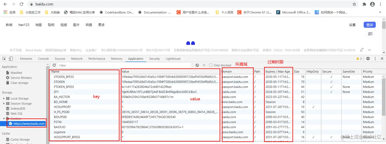386x144 pixels.
Task: Select the STOKEN_BFESS cookie row
Action: [x=216, y=77]
